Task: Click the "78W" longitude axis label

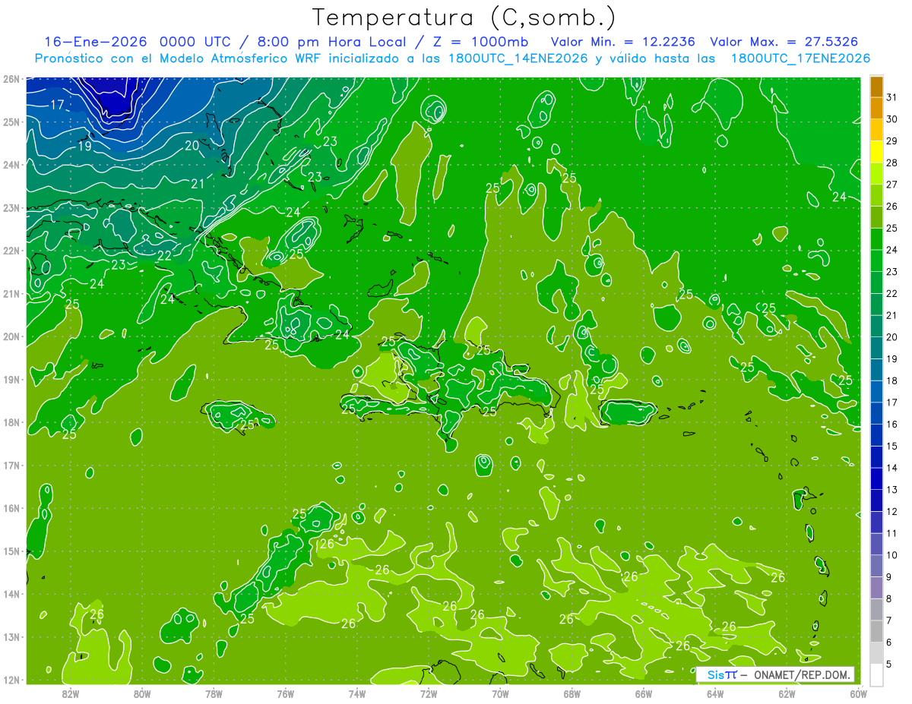Action: click(214, 693)
